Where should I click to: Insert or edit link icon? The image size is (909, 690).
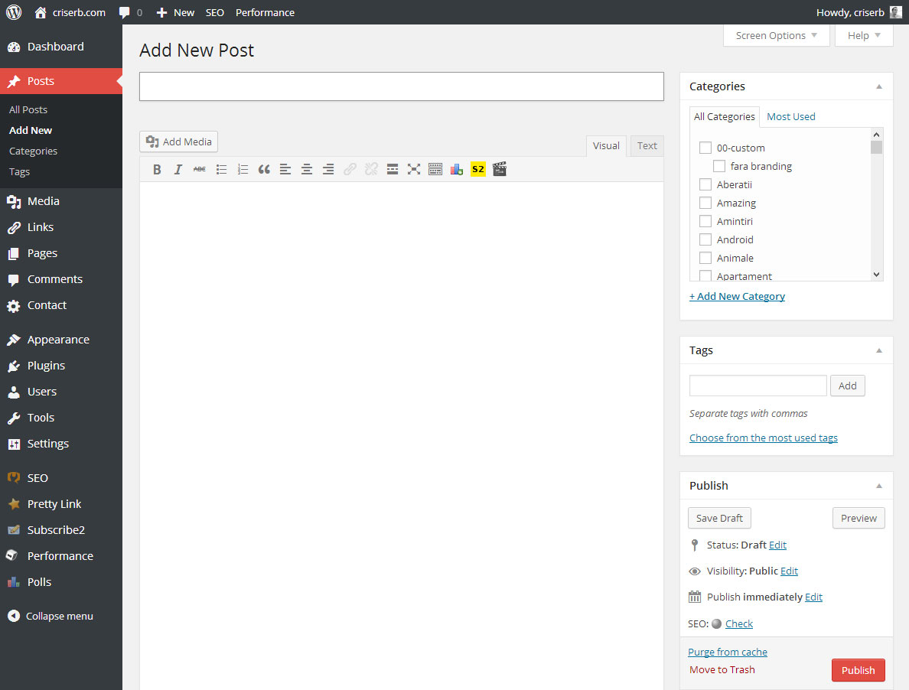tap(350, 169)
